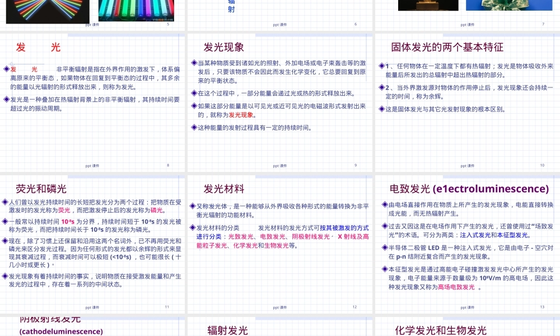Click the title '固体发光的两个基本特征'
This screenshot has height=336, width=560.
point(447,47)
